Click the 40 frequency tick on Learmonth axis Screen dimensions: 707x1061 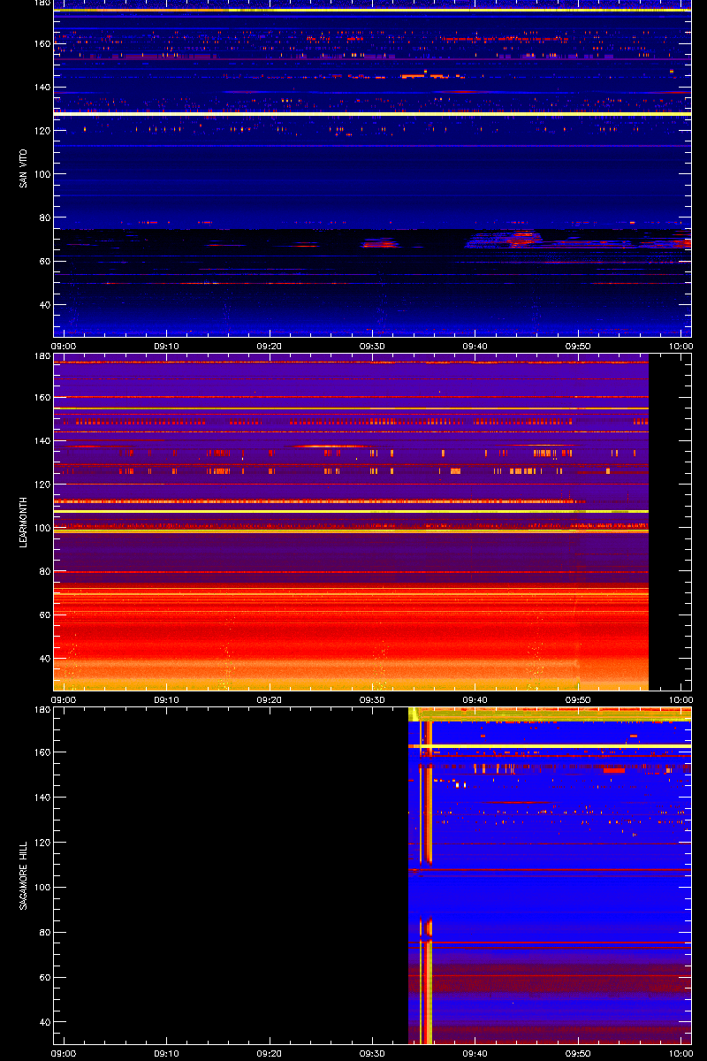[x=43, y=658]
